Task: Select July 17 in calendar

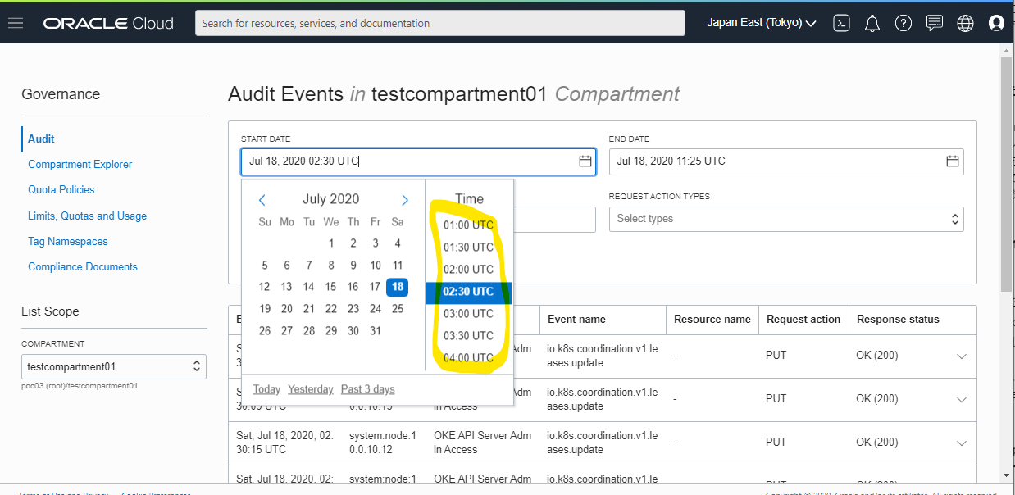Action: tap(375, 287)
